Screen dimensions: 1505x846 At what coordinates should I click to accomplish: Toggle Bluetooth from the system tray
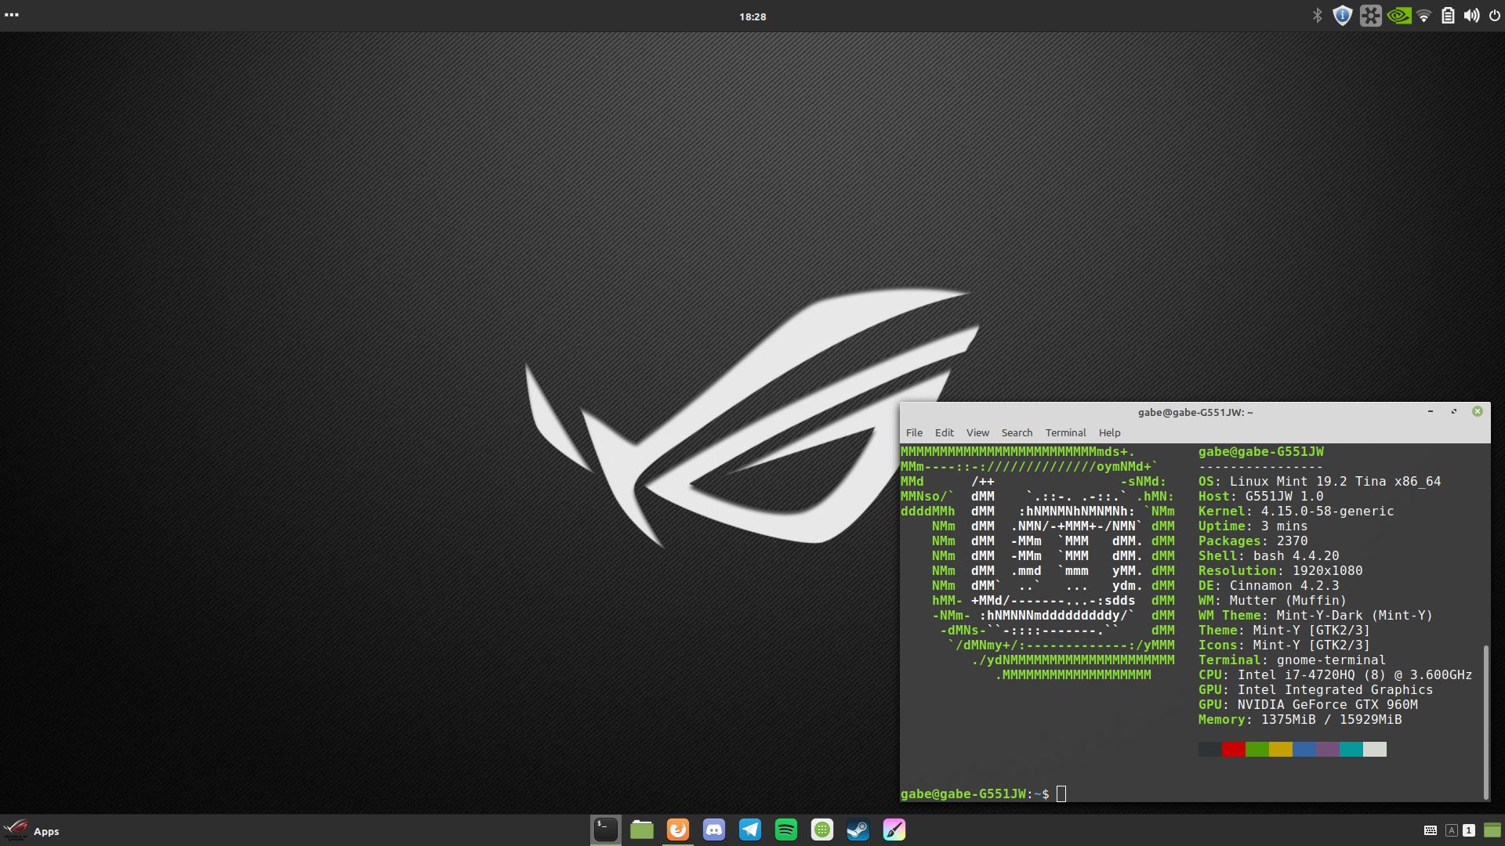pos(1317,16)
